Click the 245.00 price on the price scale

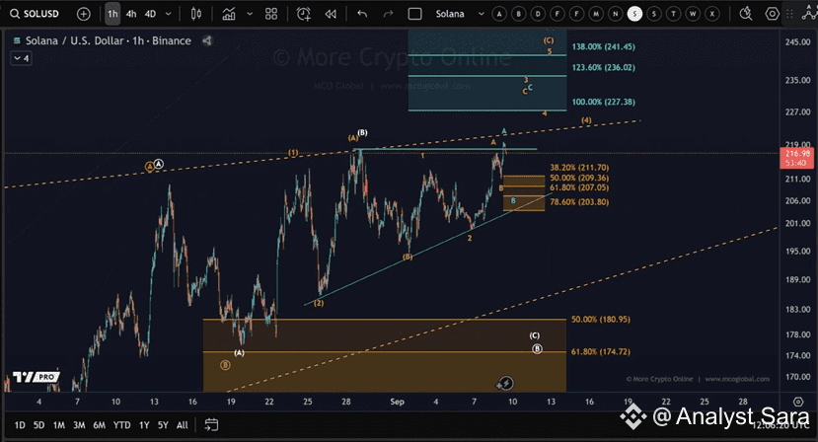click(x=797, y=42)
